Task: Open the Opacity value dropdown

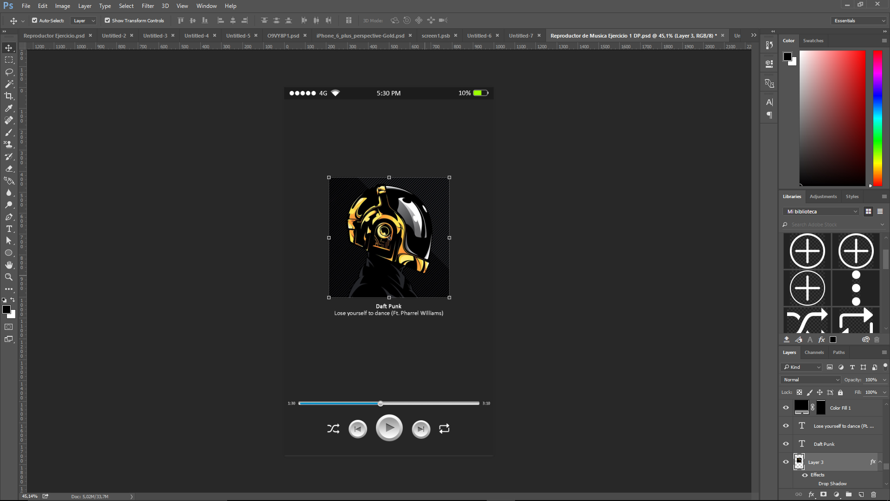Action: click(x=884, y=380)
